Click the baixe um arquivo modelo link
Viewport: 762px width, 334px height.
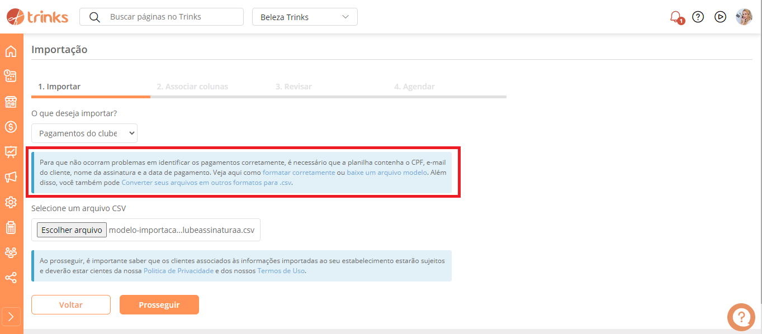pyautogui.click(x=387, y=173)
